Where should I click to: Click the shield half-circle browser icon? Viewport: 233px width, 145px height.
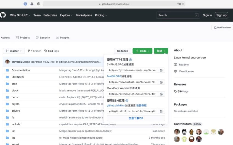(x=38, y=4)
